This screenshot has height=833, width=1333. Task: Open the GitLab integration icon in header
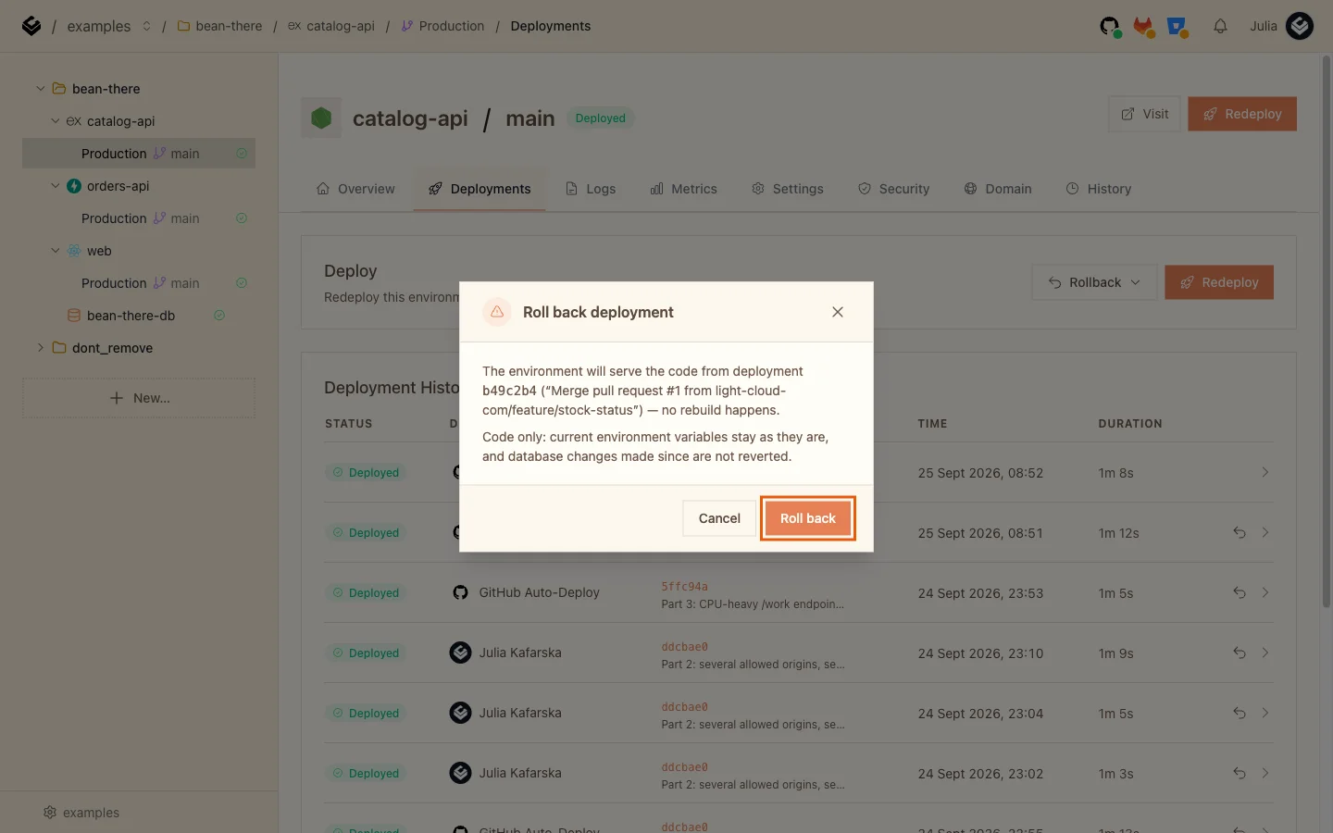[x=1144, y=26]
